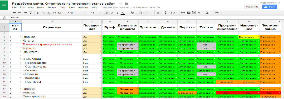This screenshot has height=99, width=284.
Task: Click the blue Share button
Action: coord(270,7)
